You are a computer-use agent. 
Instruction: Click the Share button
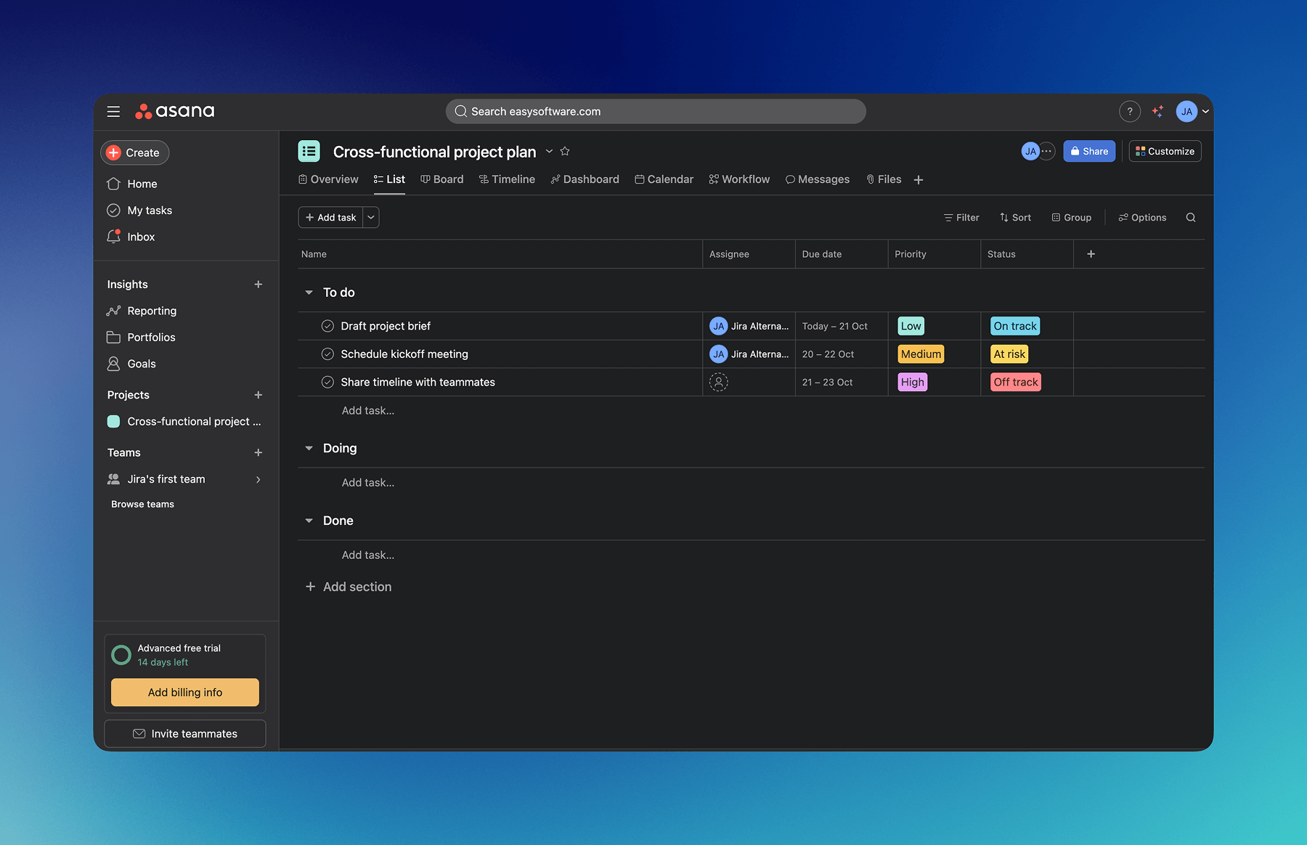1088,151
